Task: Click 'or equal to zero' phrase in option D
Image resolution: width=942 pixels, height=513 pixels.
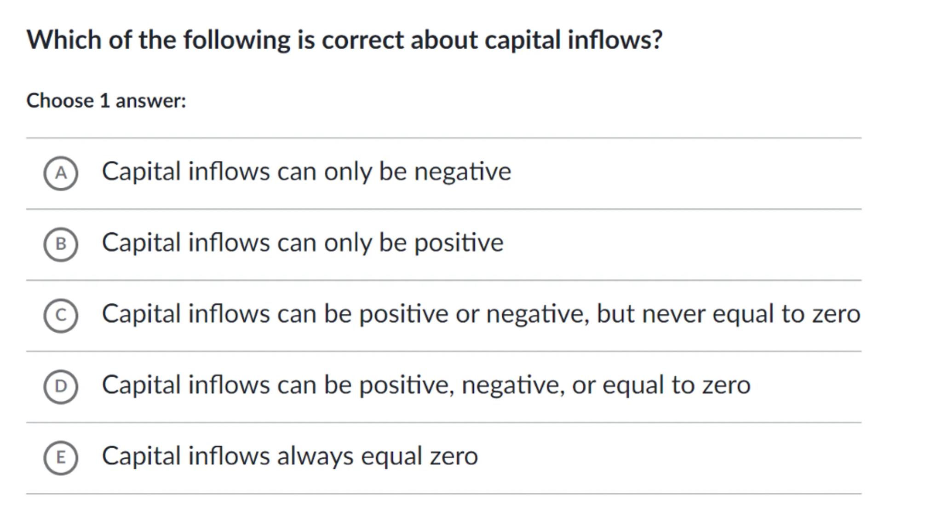Action: tap(661, 385)
